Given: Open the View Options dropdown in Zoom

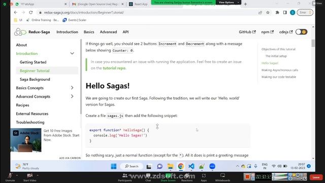Looking at the screenshot, I should tap(228, 2).
